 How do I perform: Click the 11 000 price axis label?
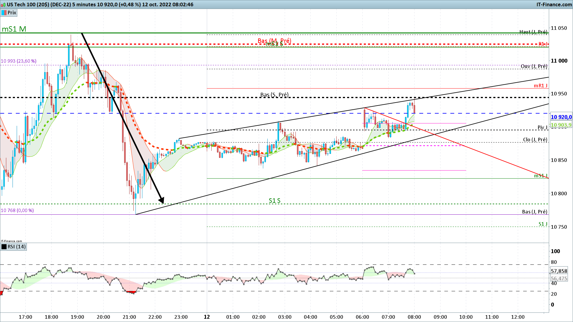[559, 61]
